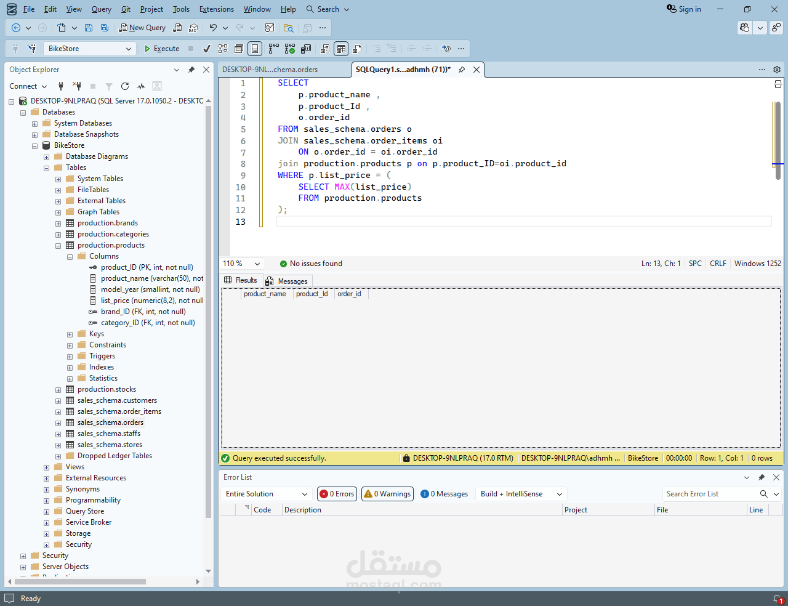
Task: Click the product_name column header in Results
Action: point(265,294)
